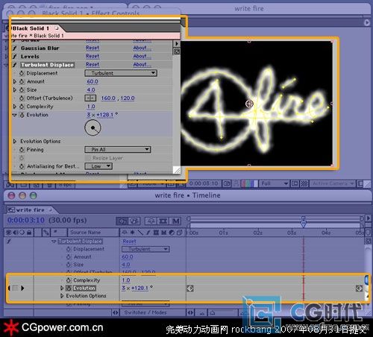Click the Solo column header icon
This screenshot has width=373, height=337.
click(22, 233)
